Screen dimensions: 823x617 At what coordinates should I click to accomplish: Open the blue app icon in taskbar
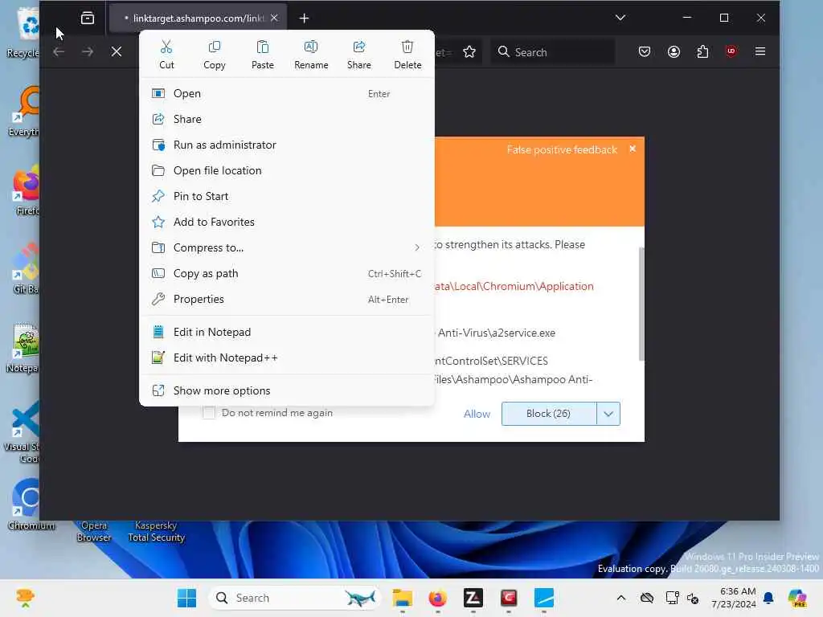(544, 598)
